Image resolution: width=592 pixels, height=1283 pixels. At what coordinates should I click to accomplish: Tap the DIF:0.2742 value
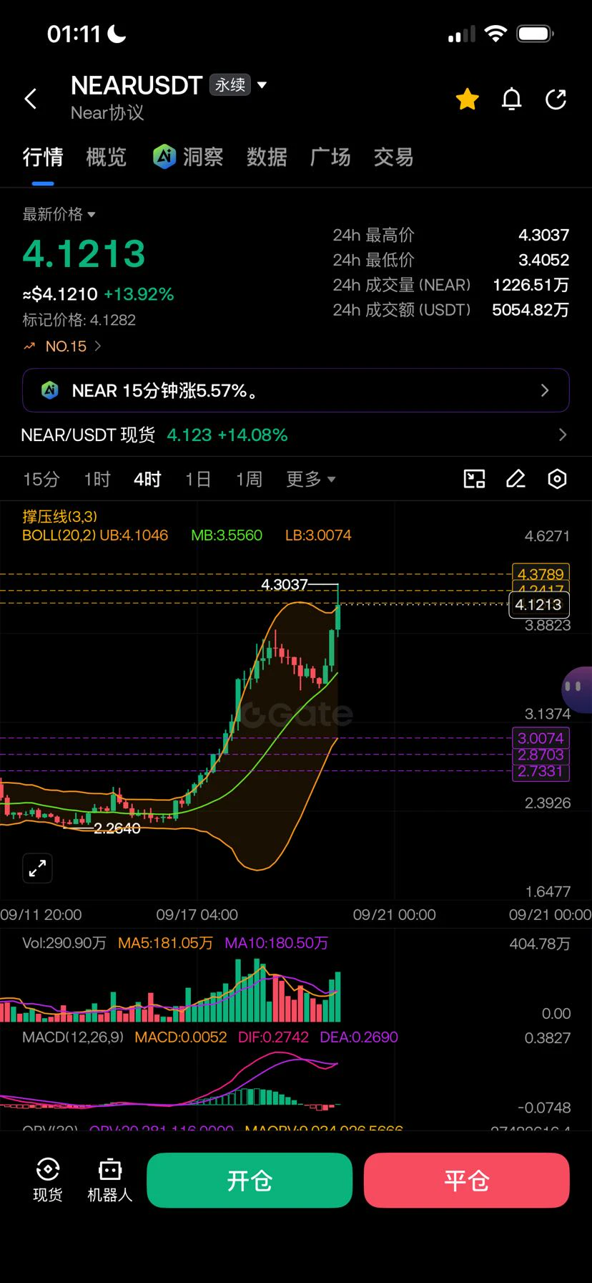274,1037
